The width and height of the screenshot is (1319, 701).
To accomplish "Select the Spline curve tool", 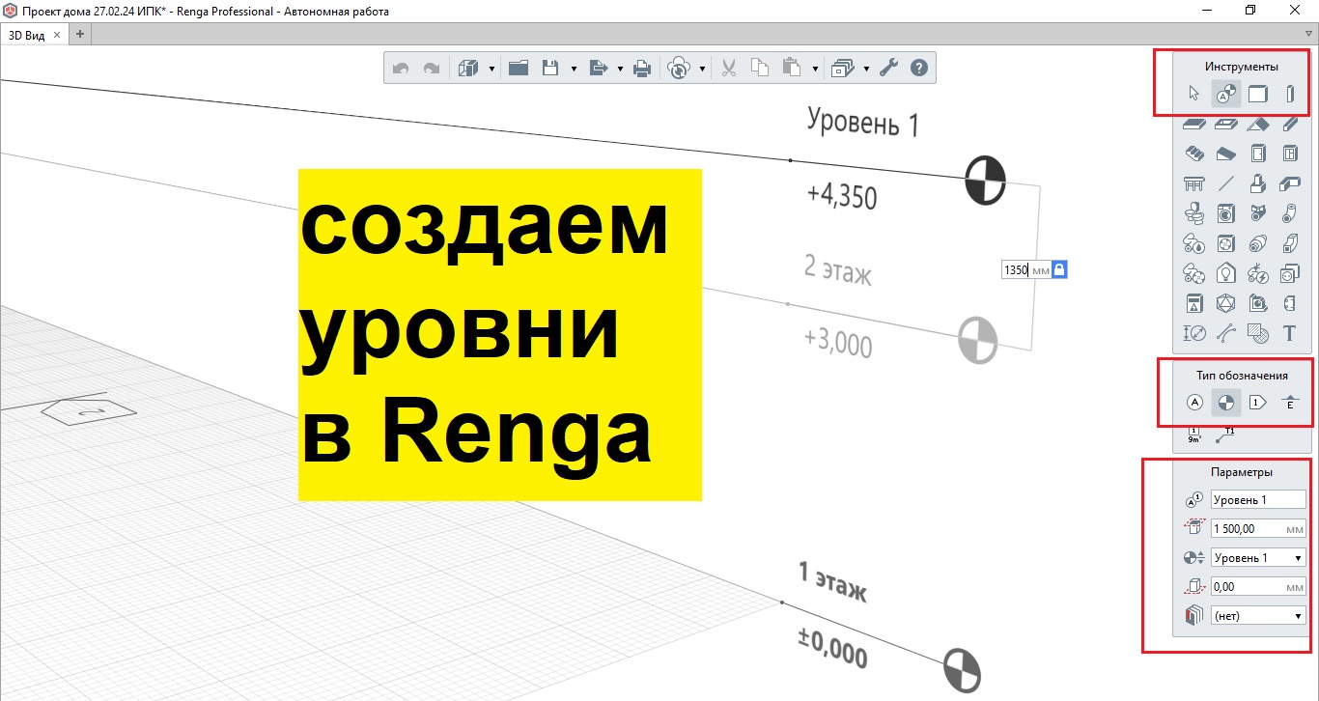I will click(x=1225, y=333).
